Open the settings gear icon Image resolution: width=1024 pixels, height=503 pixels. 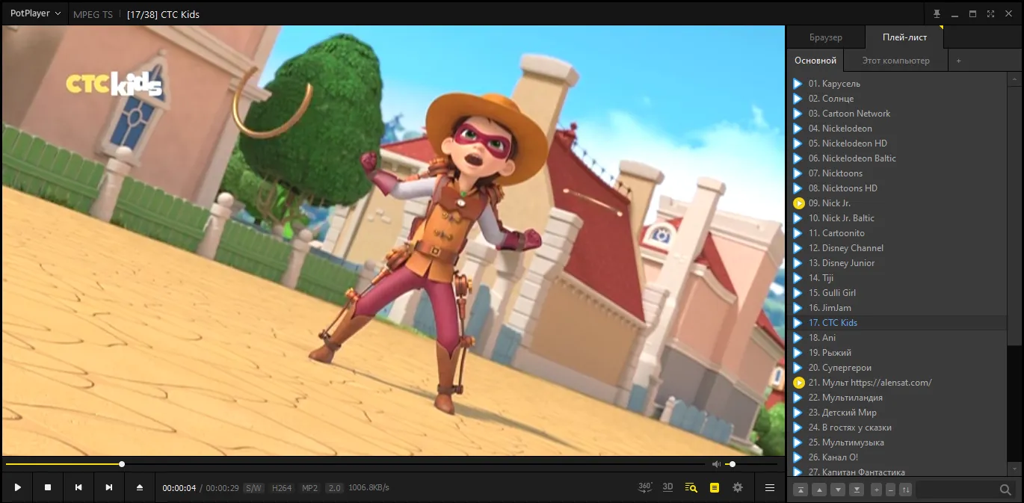click(x=738, y=487)
